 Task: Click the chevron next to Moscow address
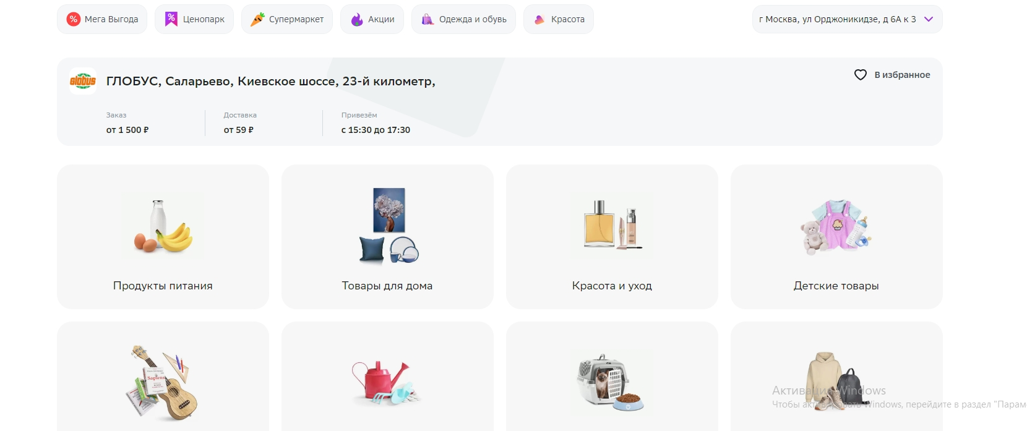928,19
